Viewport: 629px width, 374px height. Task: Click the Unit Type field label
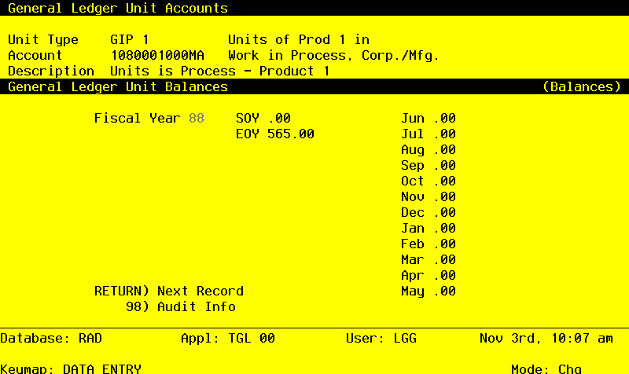click(x=43, y=40)
